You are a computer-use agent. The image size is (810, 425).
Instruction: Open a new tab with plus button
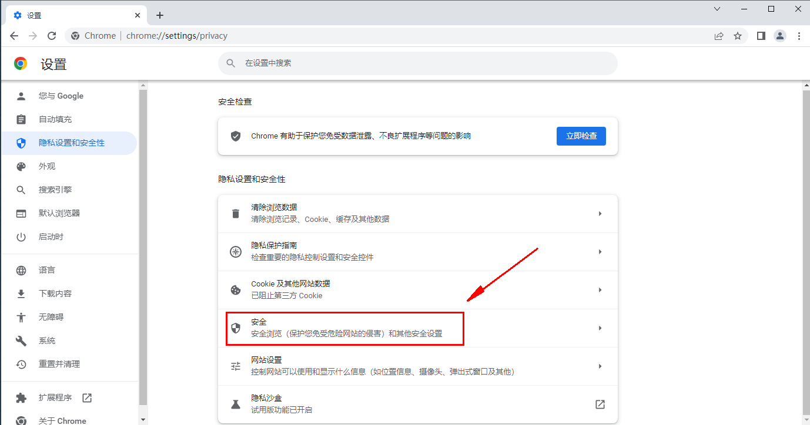[x=160, y=15]
